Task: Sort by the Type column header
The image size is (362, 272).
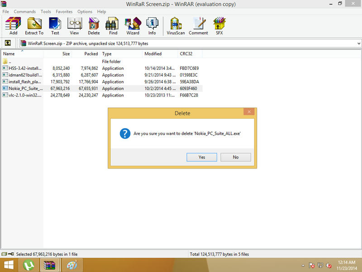Action: (x=121, y=53)
